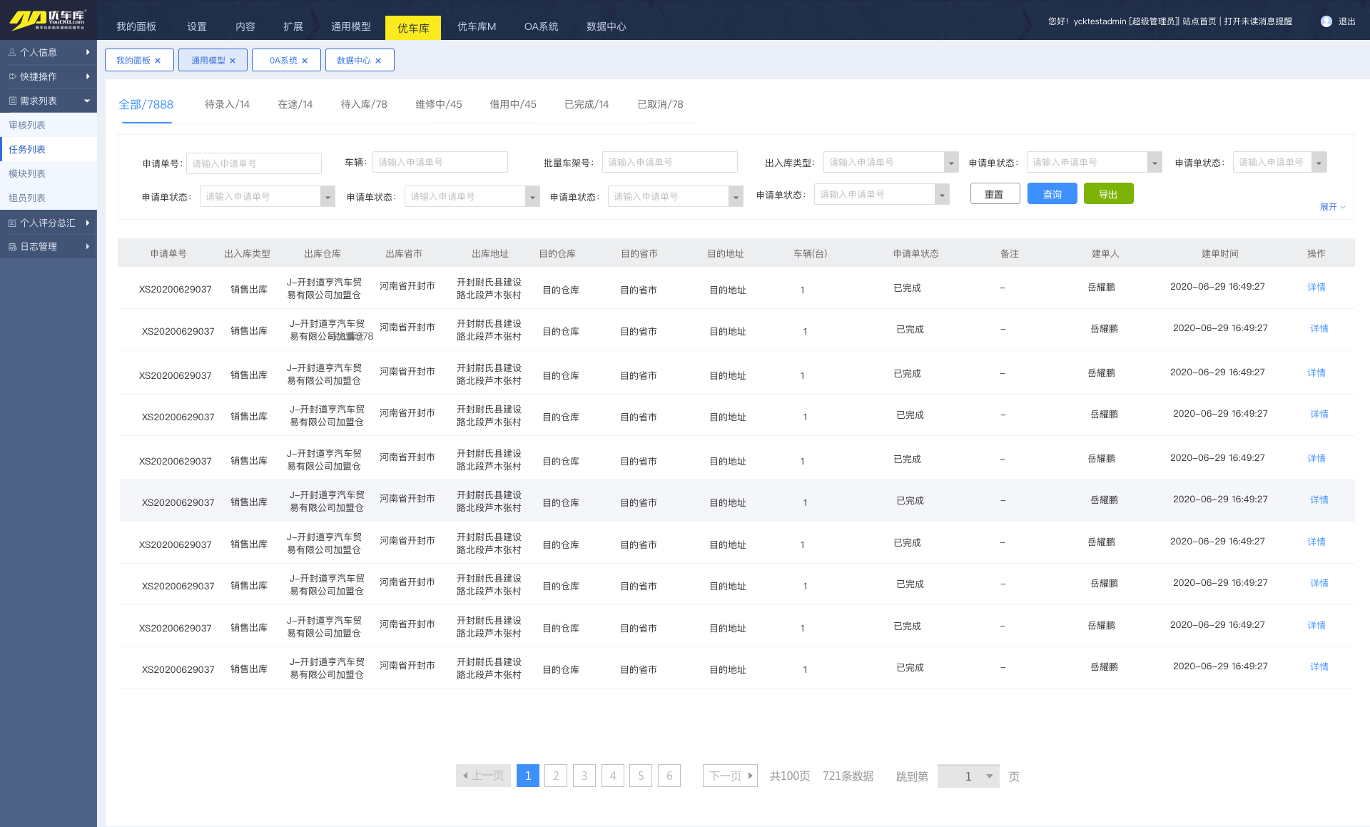Collapse the 需求列表 sidebar section

(48, 101)
